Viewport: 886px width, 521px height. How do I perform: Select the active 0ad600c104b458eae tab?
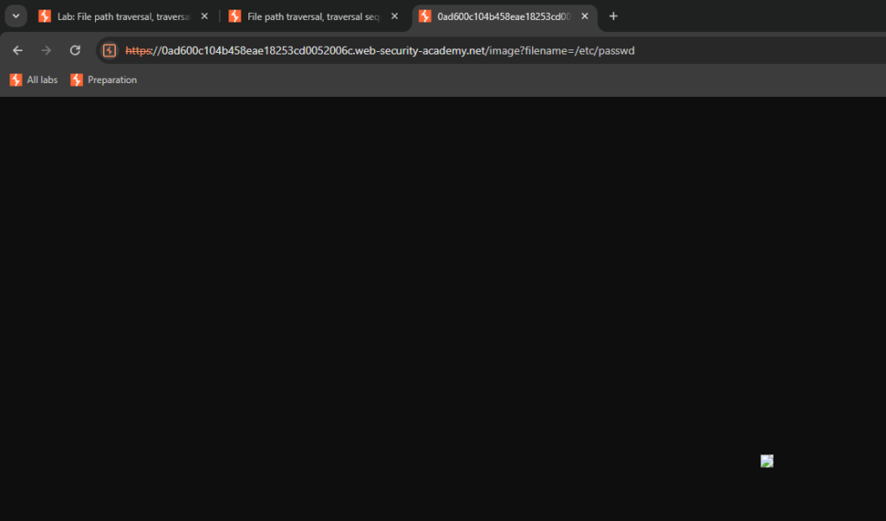coord(504,16)
